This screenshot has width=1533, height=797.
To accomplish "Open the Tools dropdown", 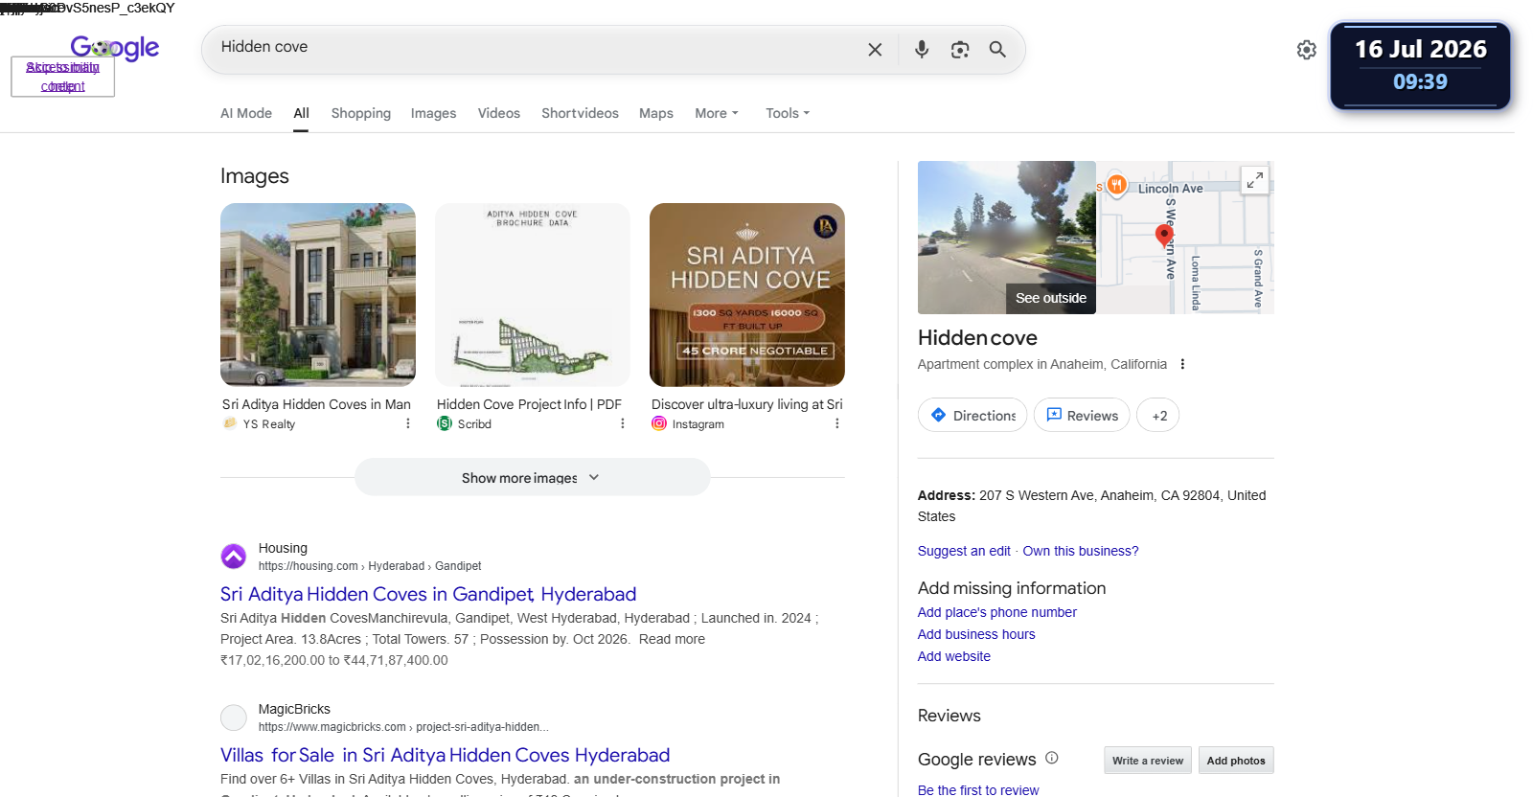I will click(788, 113).
